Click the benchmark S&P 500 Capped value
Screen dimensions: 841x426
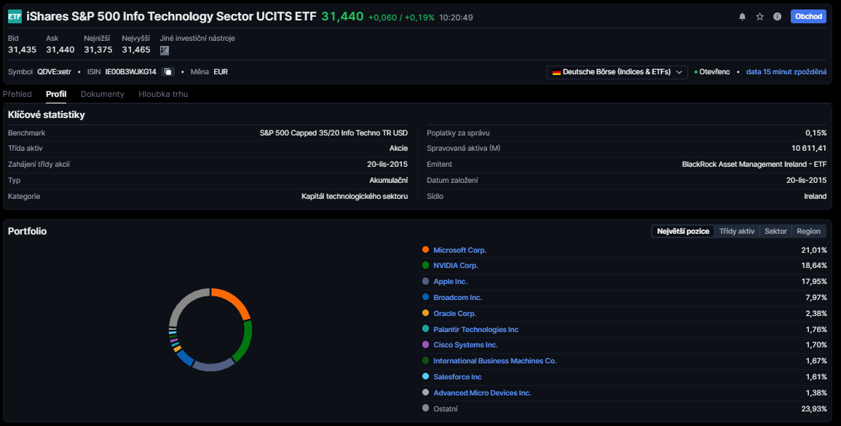pyautogui.click(x=333, y=133)
